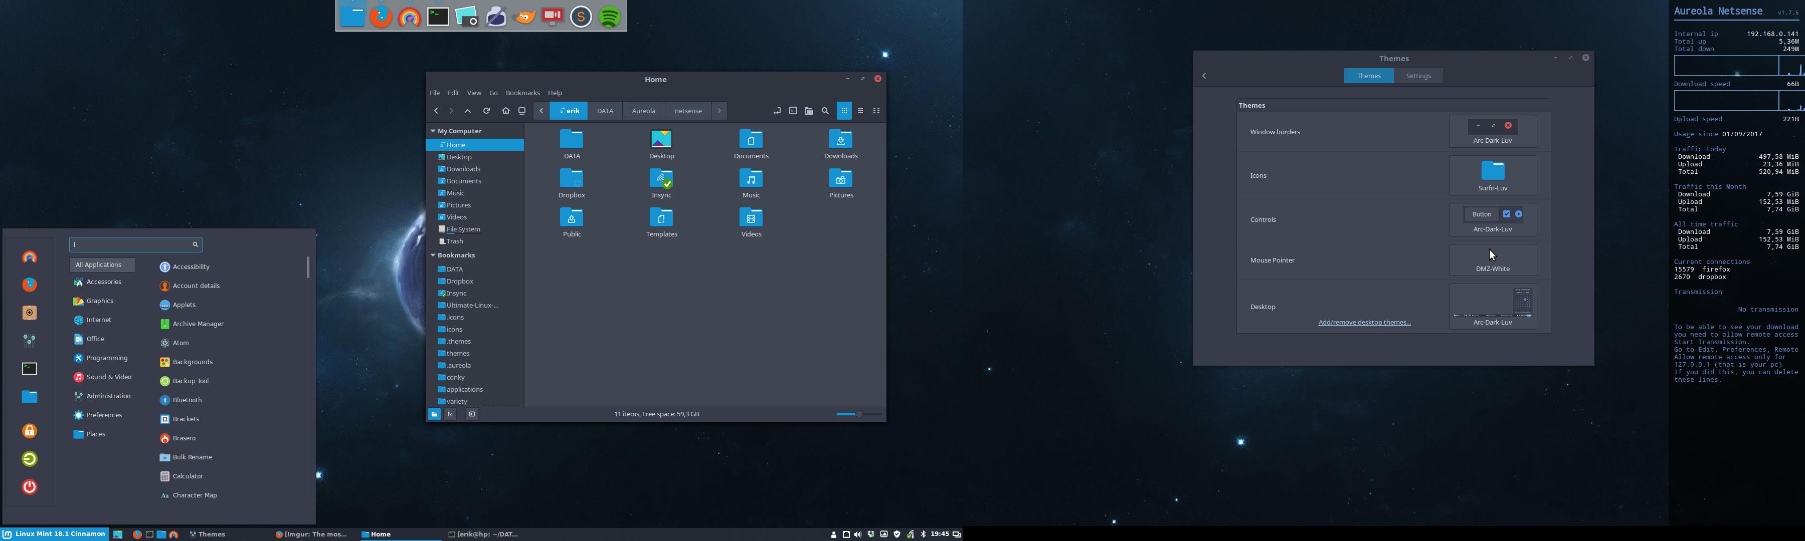Image resolution: width=1805 pixels, height=541 pixels.
Task: Switch to list view in file manager
Action: point(861,111)
